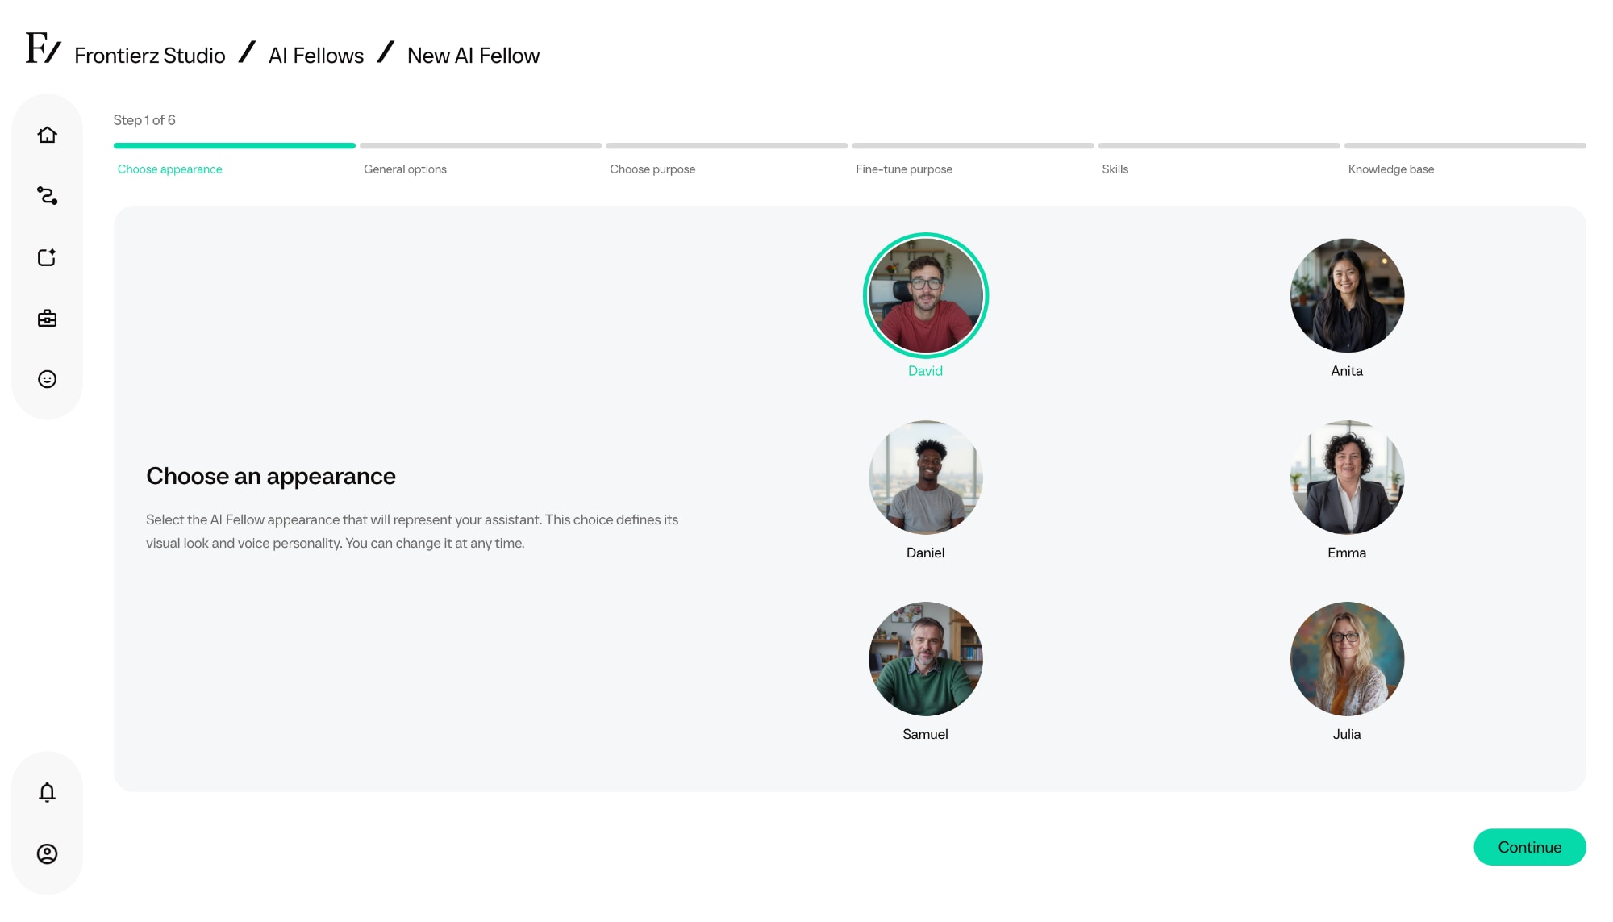Click the Frontierz F/ logo
Image resolution: width=1613 pixels, height=922 pixels.
43,48
